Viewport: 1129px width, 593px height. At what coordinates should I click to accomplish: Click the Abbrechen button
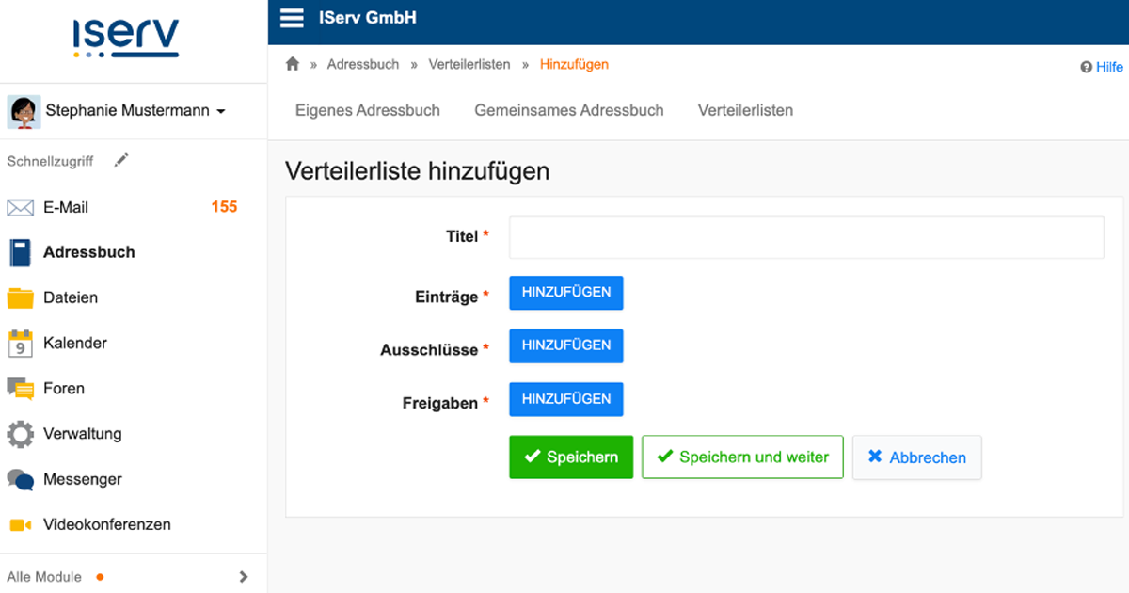tap(916, 457)
